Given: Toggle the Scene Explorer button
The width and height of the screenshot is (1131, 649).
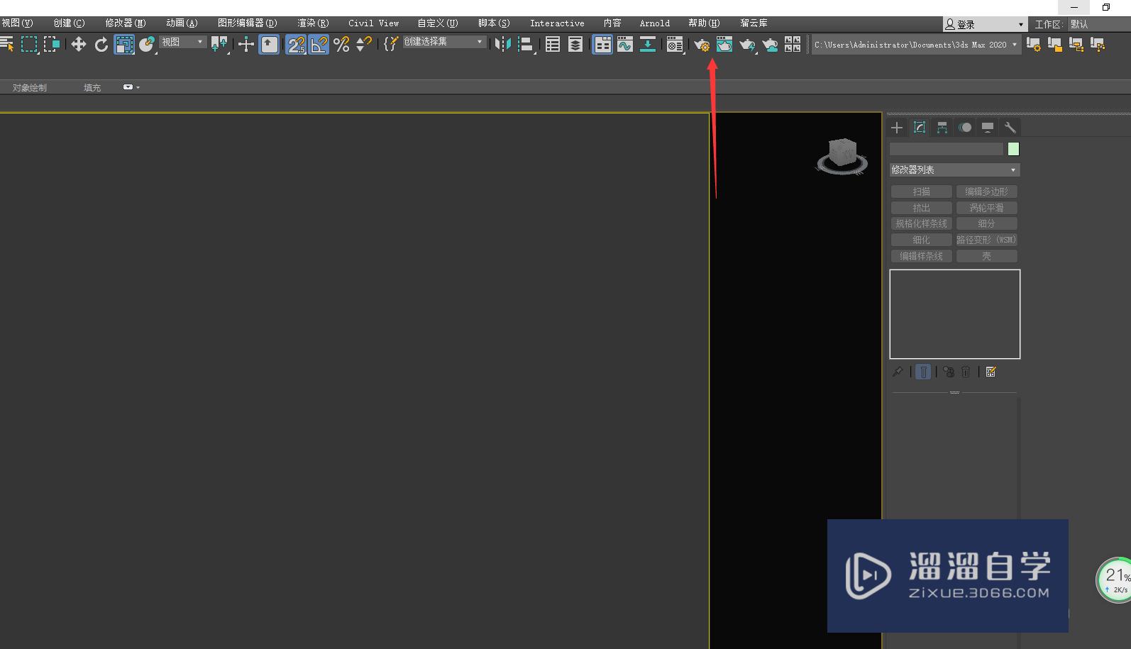Looking at the screenshot, I should 553,45.
